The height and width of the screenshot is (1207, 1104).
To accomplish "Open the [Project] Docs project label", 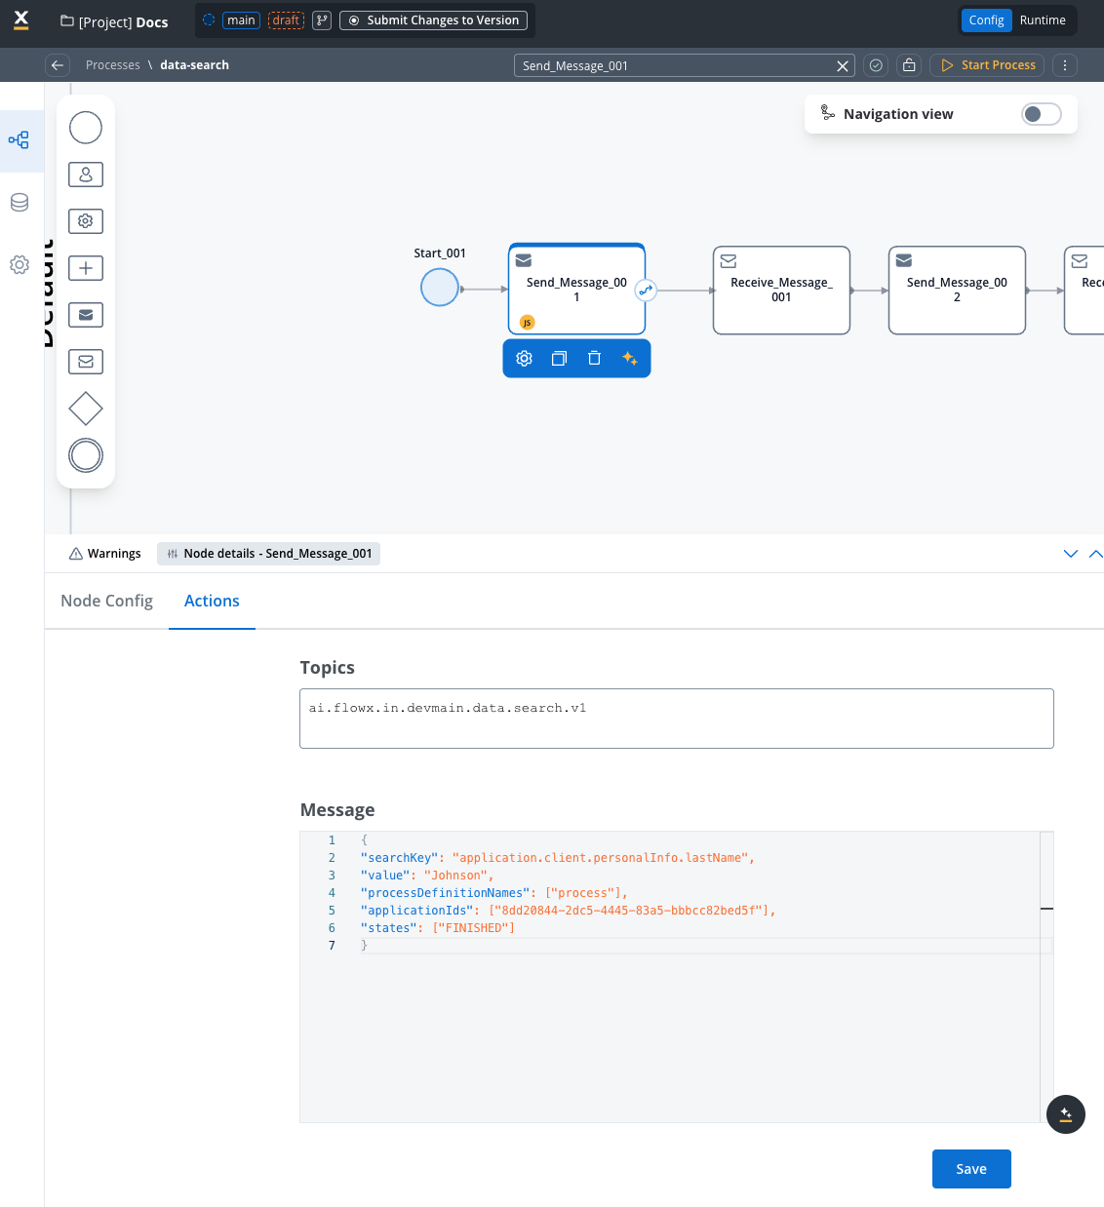I will tap(114, 22).
